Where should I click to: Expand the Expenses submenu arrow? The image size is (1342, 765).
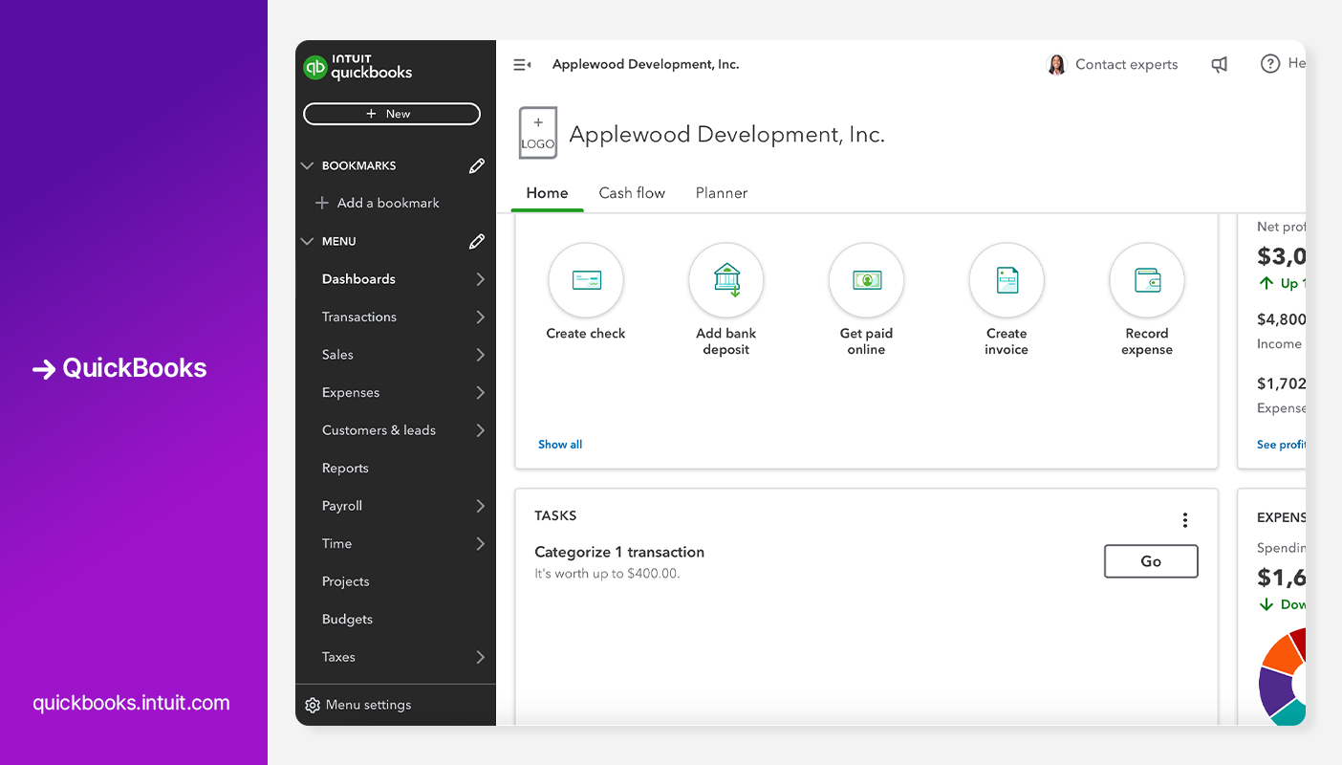[480, 392]
